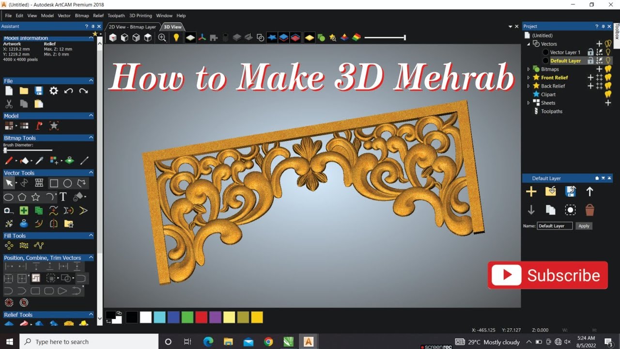Toggle visibility bulb for Default Layer
Screen dimensions: 620x349
608,61
